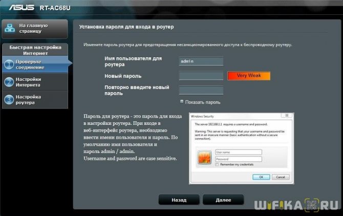This screenshot has width=343, height=216.
Task: Click step 1 circle icon Проверьте соединение
Action: 9,64
